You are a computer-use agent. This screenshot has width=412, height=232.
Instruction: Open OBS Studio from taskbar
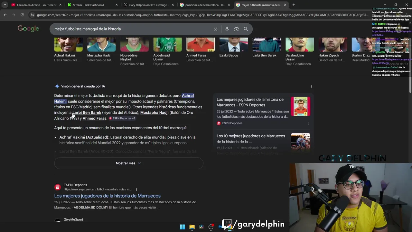211,227
